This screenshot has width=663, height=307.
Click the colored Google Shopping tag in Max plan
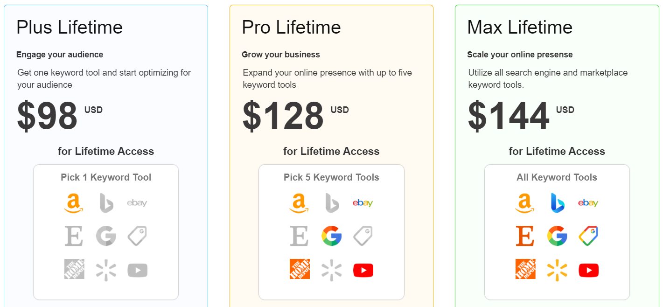point(588,236)
